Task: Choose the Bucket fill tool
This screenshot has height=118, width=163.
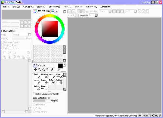Action: (37, 88)
